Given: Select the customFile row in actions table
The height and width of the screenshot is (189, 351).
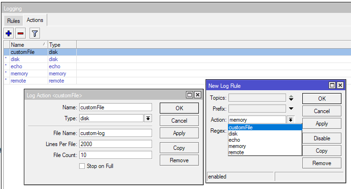Looking at the screenshot, I should pyautogui.click(x=177, y=52).
